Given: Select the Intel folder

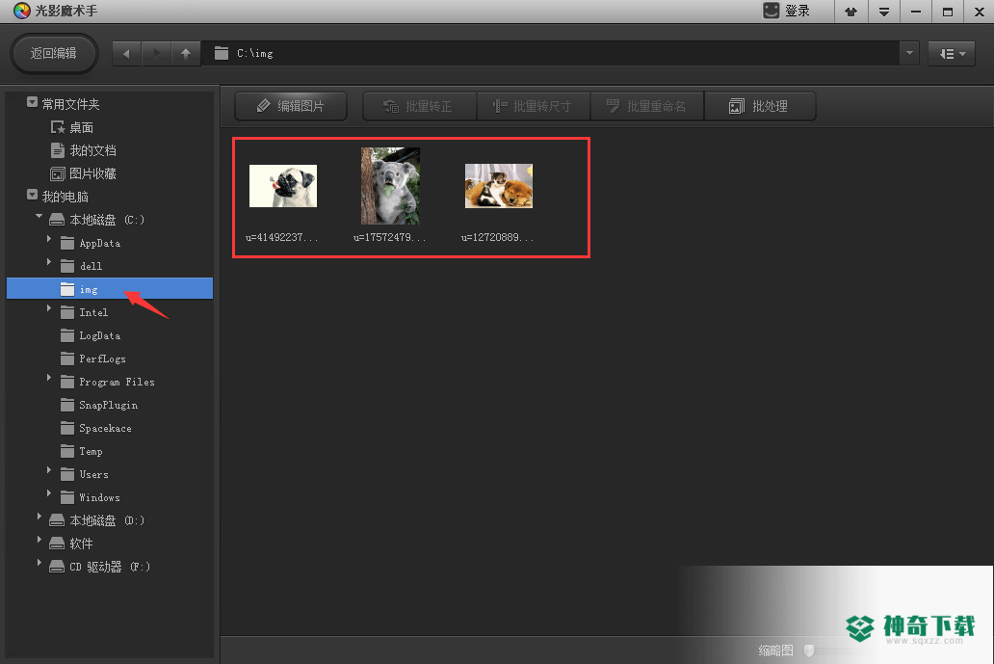Looking at the screenshot, I should 85,312.
